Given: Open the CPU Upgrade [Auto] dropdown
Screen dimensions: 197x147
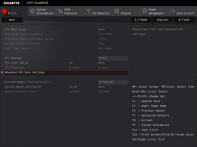Looking at the screenshot, I should pyautogui.click(x=113, y=58).
